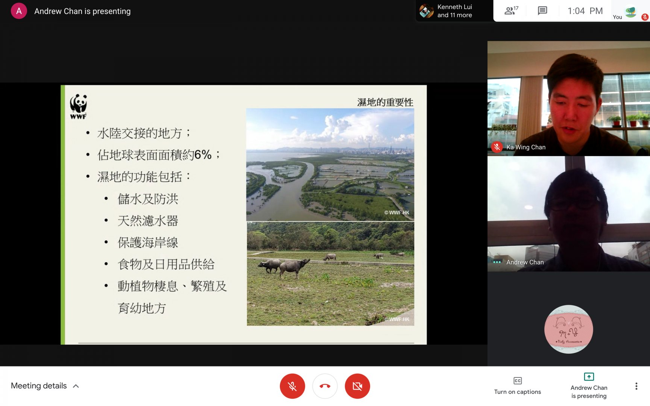Click the Meeting details chevron arrow
The width and height of the screenshot is (650, 406).
pos(76,386)
